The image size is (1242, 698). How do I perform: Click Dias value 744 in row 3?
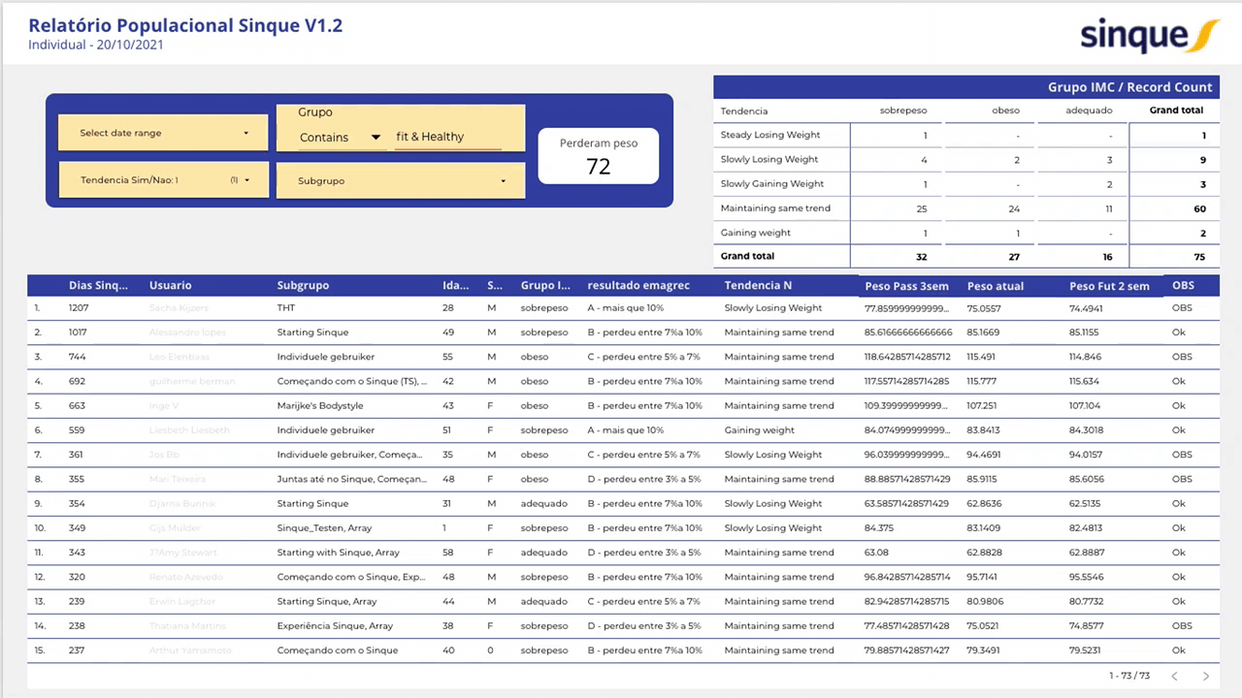pos(77,357)
